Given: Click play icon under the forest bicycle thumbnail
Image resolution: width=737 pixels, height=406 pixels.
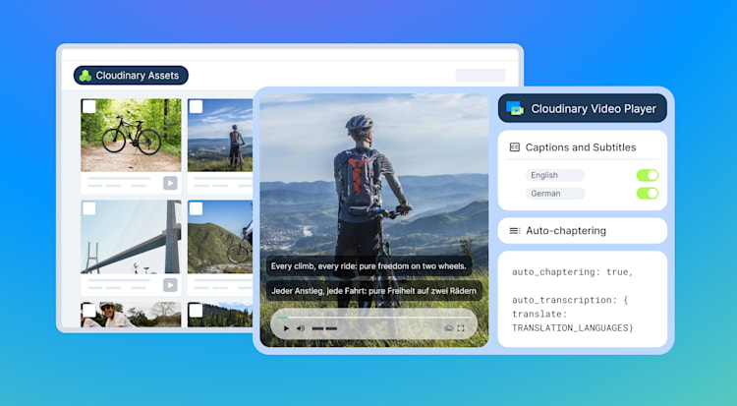Looking at the screenshot, I should tap(170, 183).
